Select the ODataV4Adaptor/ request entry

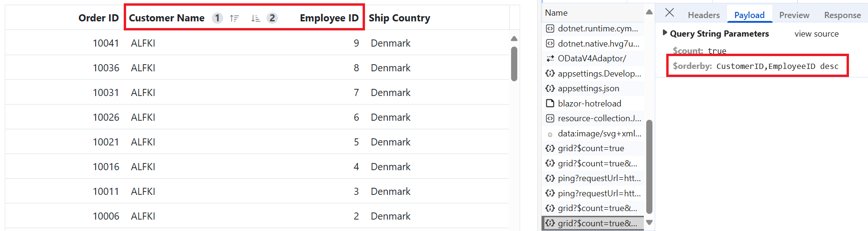click(593, 58)
